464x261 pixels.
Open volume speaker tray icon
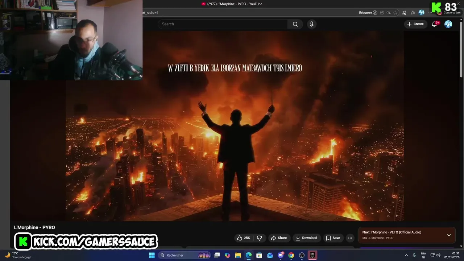pyautogui.click(x=438, y=255)
